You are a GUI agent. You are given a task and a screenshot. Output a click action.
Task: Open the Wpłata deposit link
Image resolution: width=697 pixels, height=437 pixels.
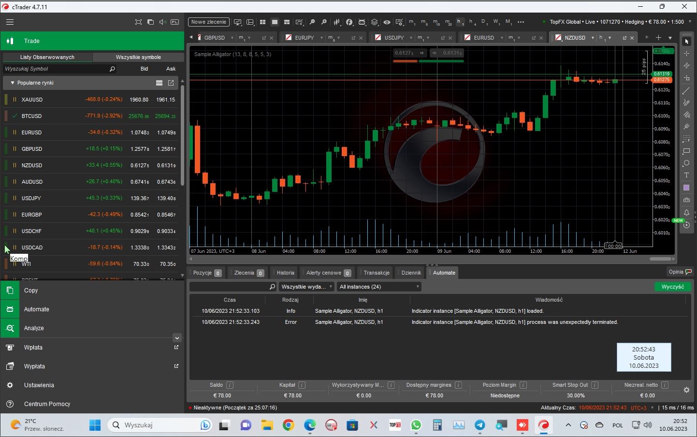point(92,348)
